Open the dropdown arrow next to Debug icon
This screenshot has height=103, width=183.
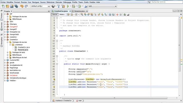[x=76, y=6]
